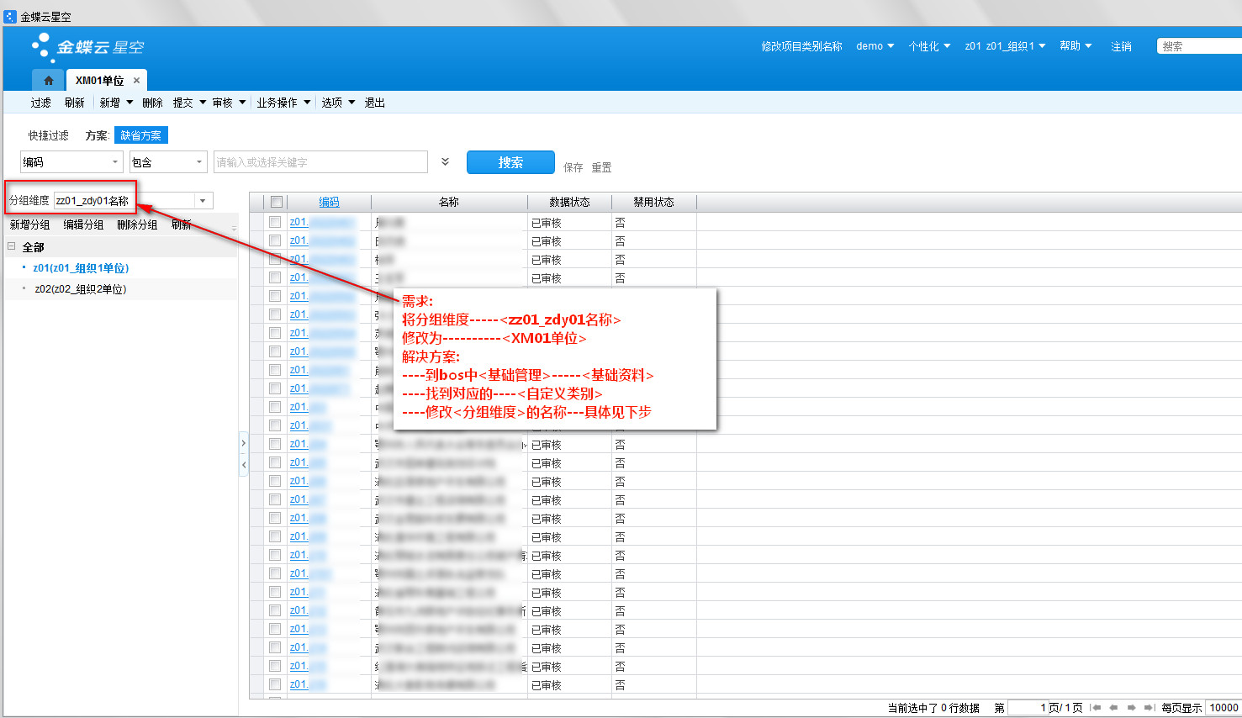Check the second row's checkbox
Screen dimensions: 1242x718
pyautogui.click(x=275, y=241)
